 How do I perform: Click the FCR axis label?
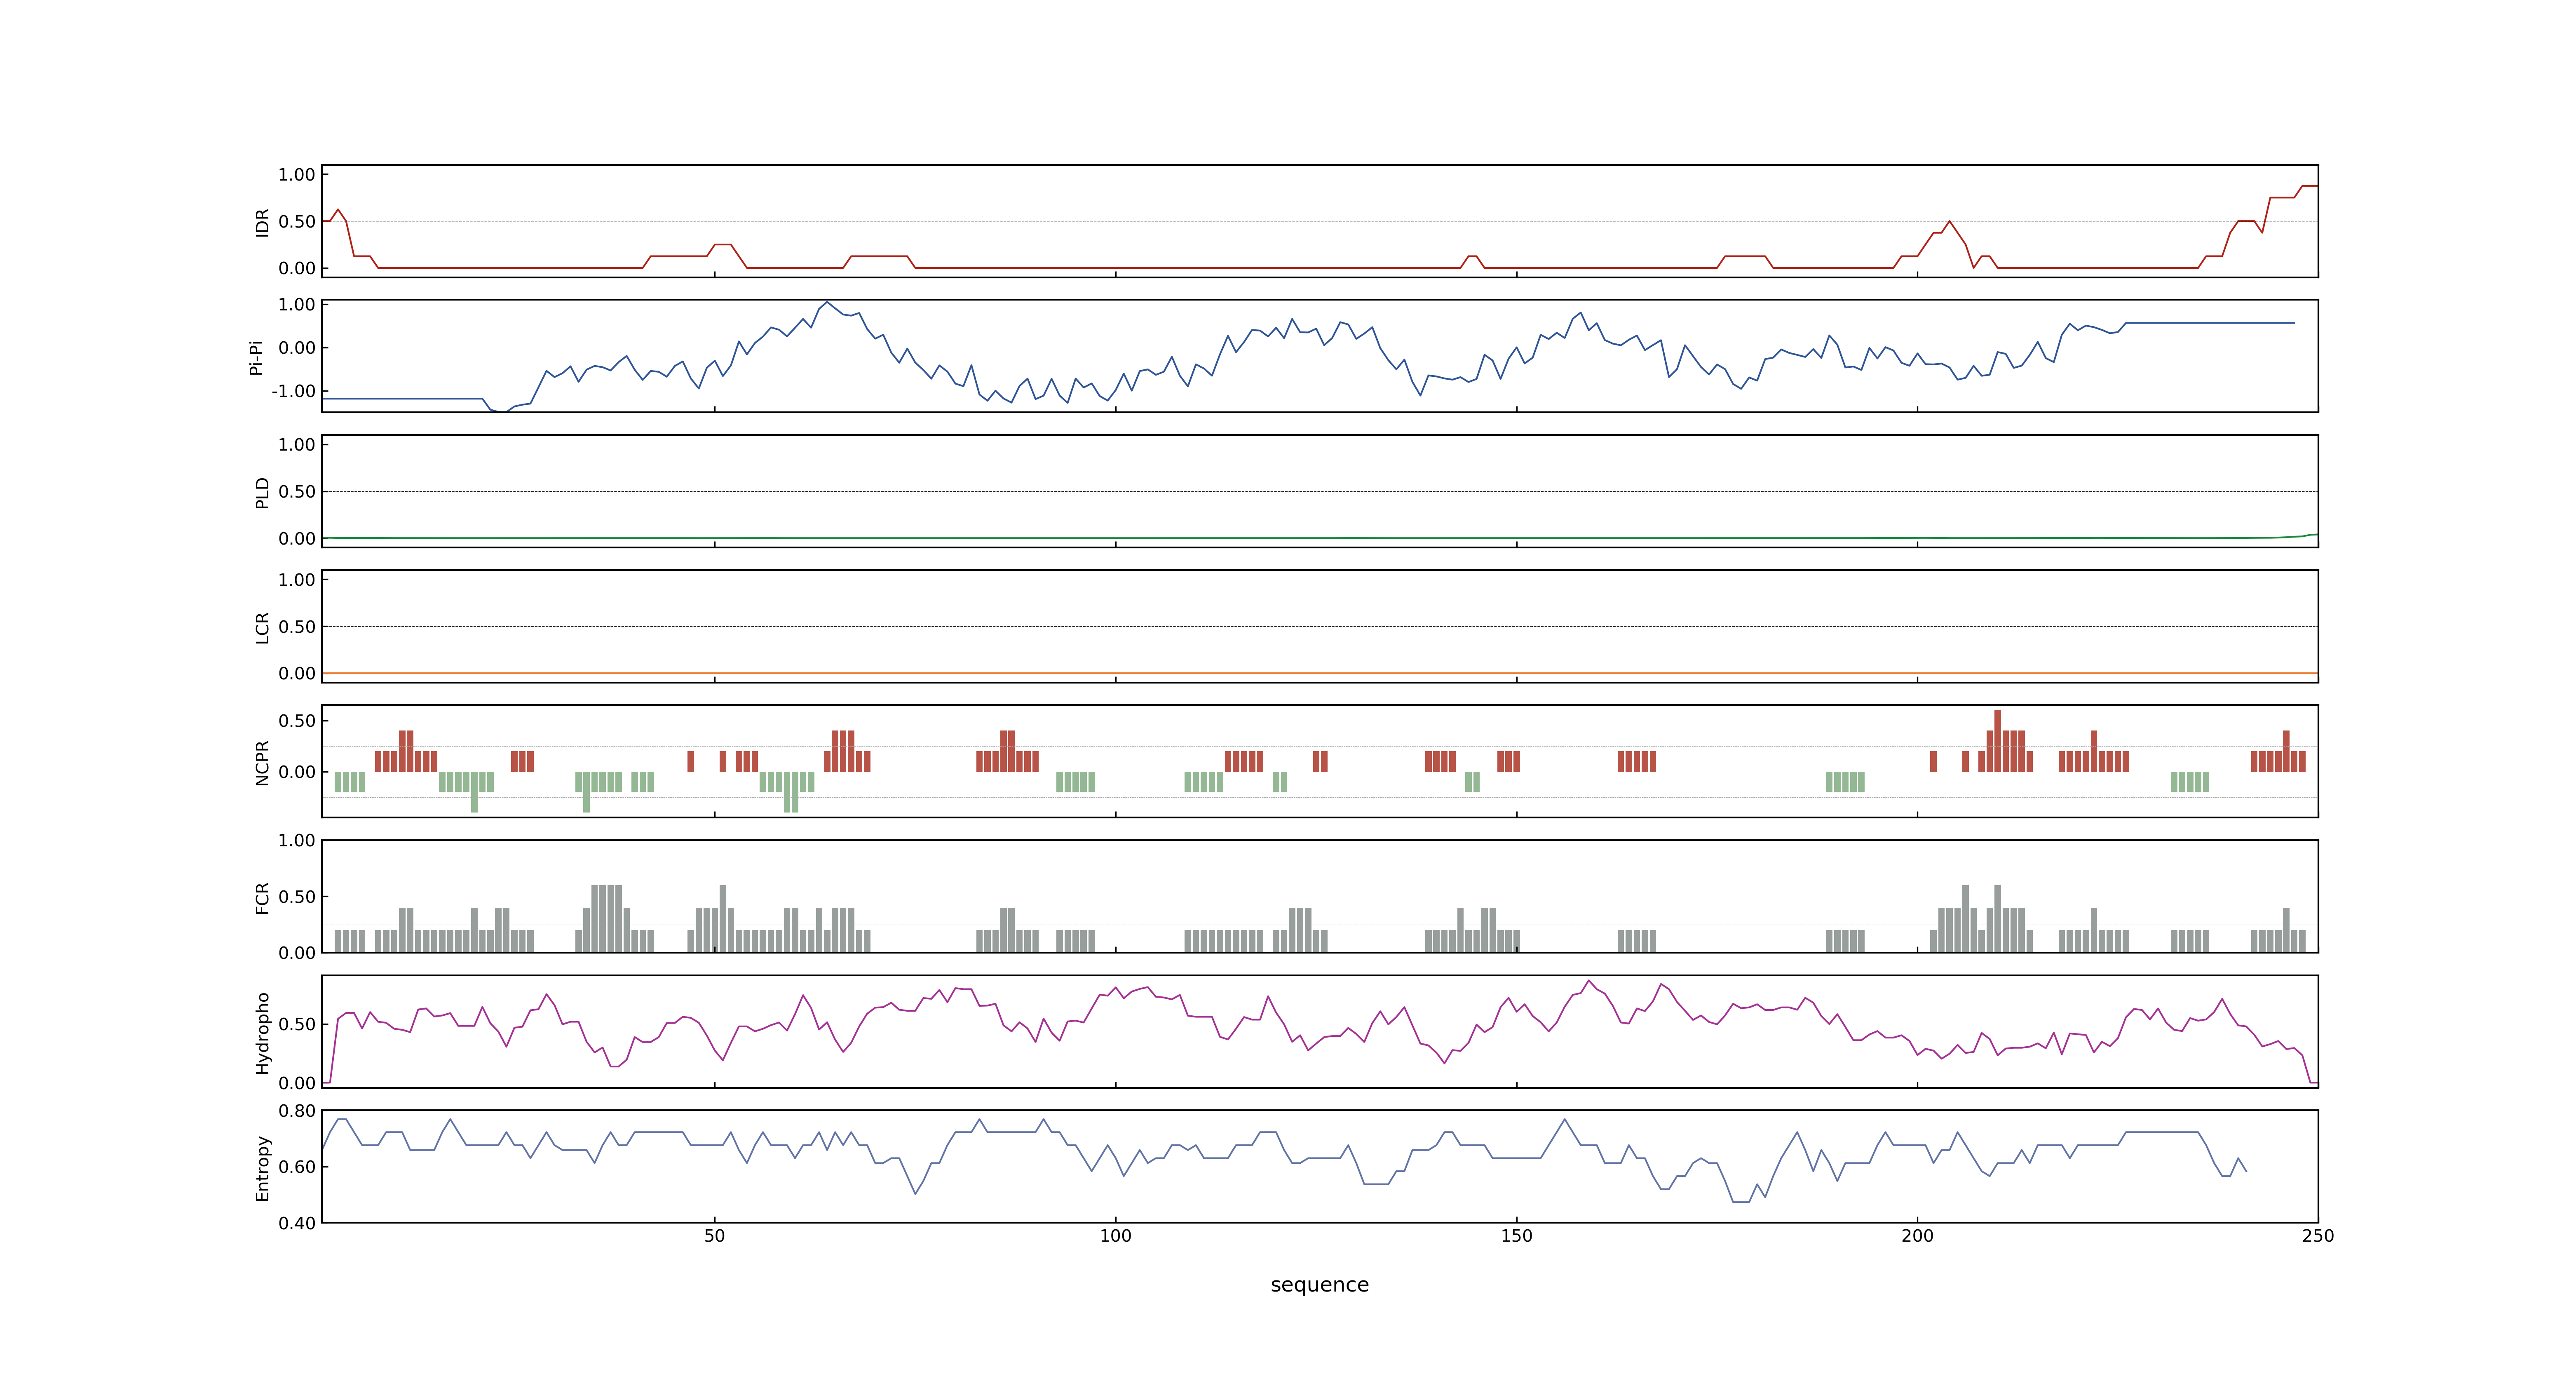[262, 898]
